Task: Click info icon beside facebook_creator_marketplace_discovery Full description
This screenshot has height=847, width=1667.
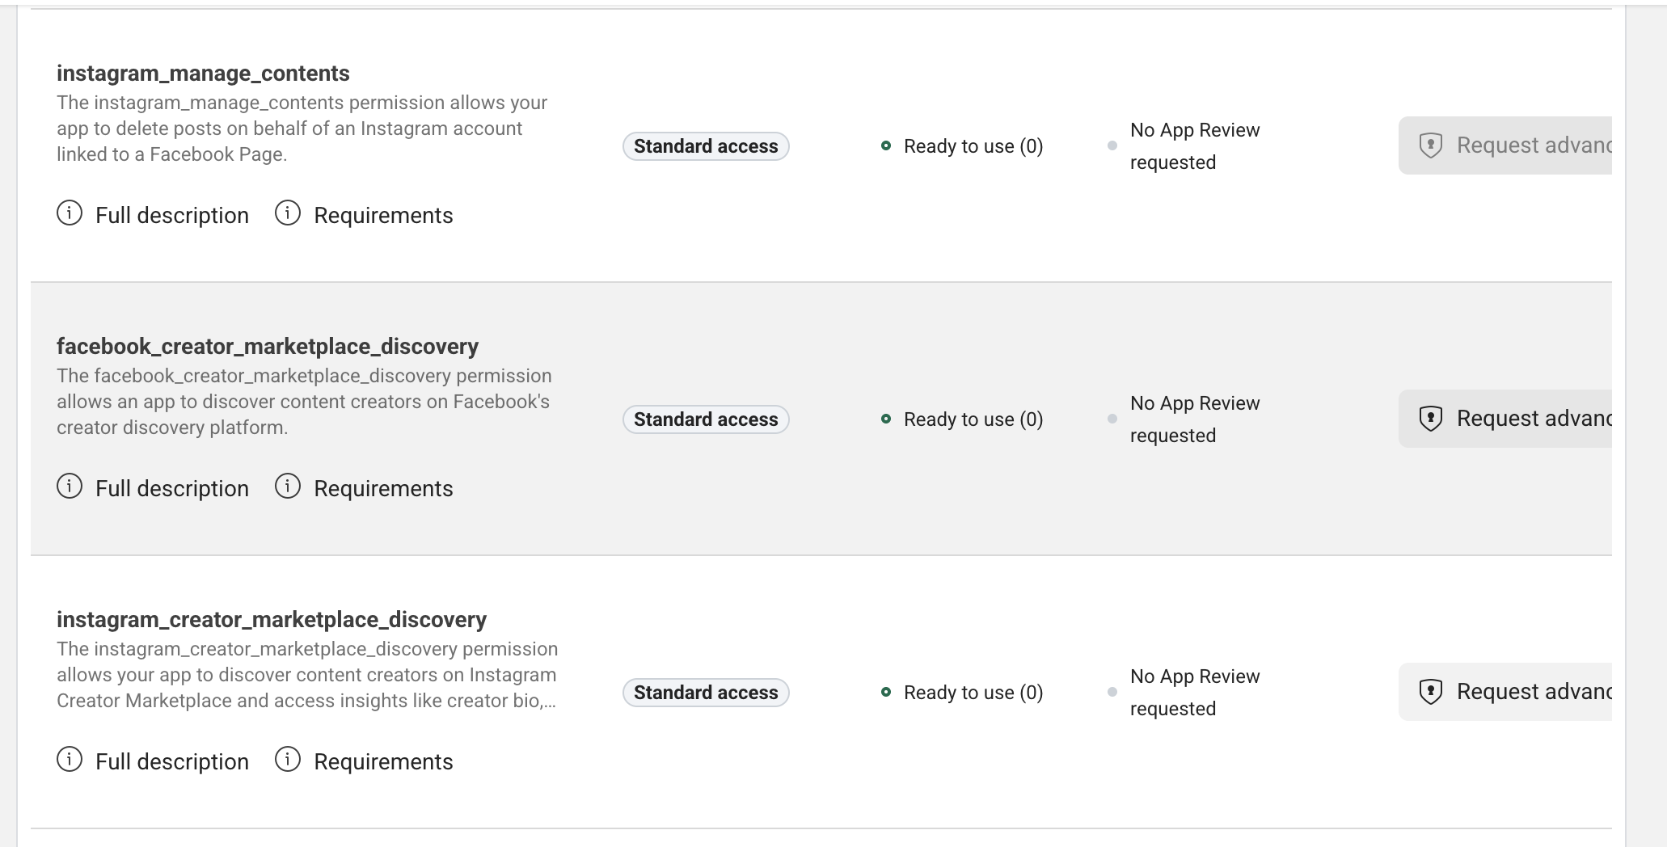Action: coord(70,487)
